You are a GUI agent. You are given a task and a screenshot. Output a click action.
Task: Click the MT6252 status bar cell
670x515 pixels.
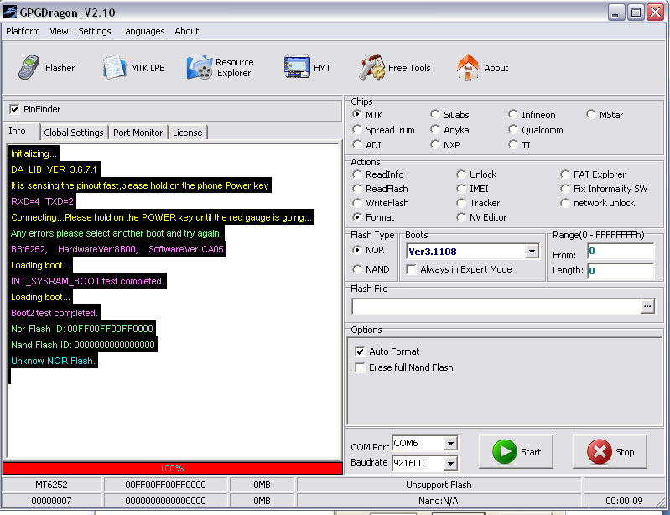51,485
